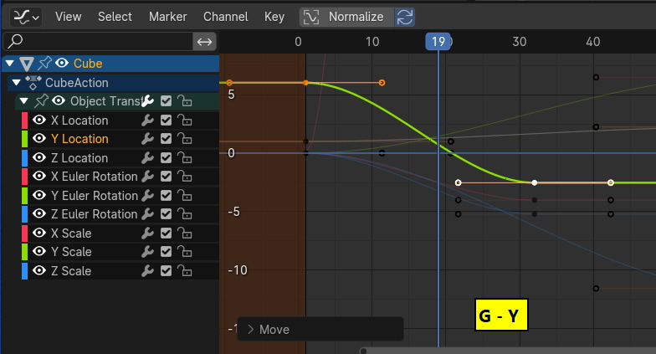Toggle visibility eye of Cube
The image size is (656, 354).
[x=62, y=64]
